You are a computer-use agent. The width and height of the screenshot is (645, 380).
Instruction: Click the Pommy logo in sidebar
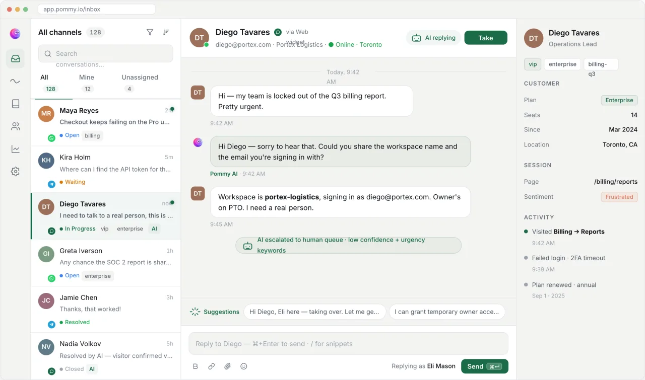point(15,34)
